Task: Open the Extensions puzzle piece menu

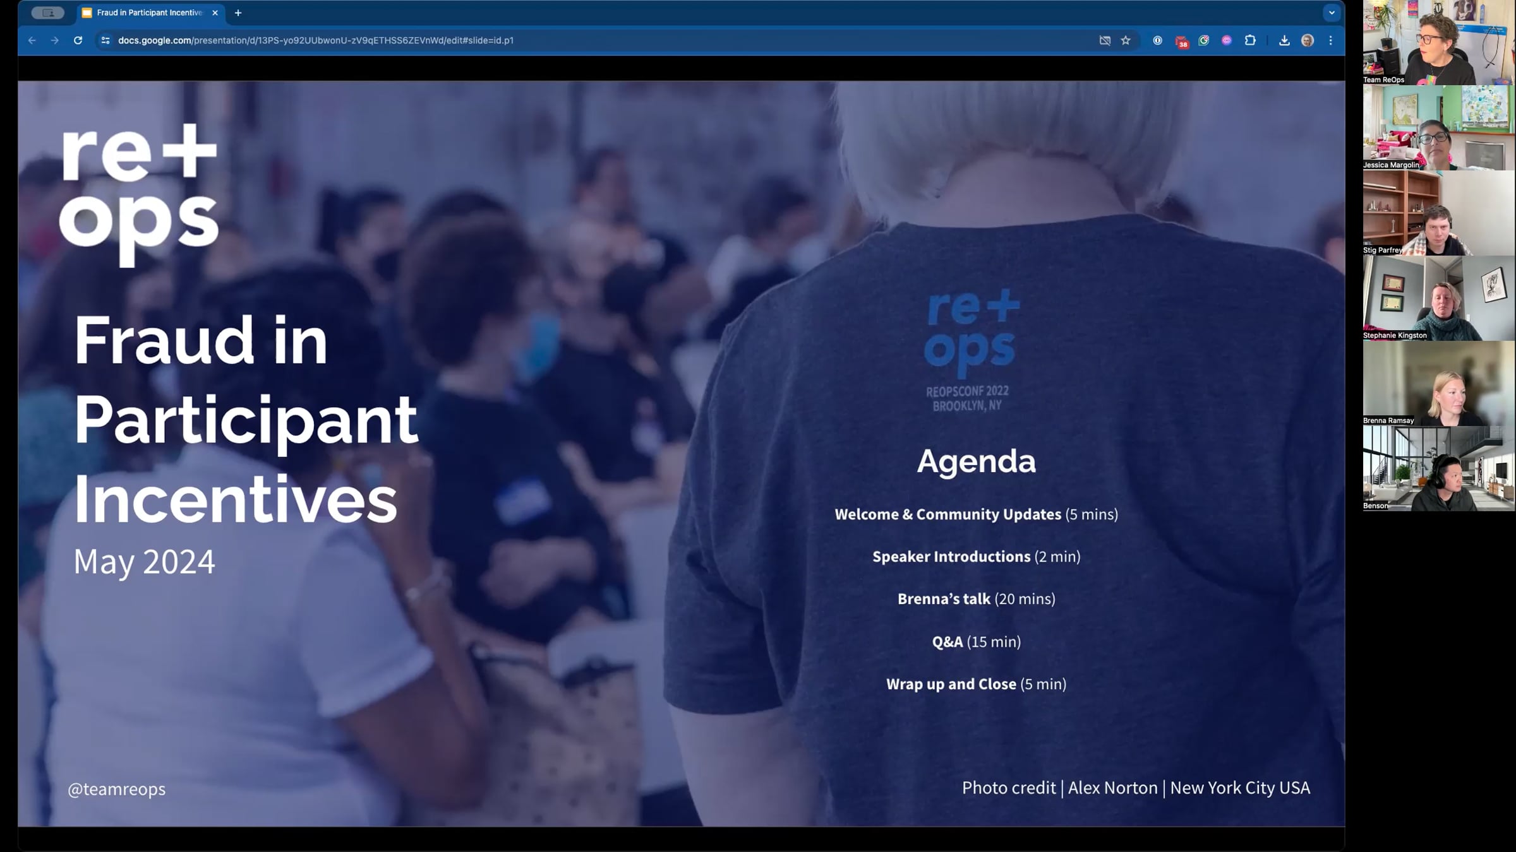Action: (x=1250, y=40)
